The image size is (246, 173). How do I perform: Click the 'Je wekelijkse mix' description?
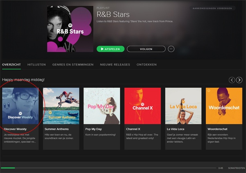click(20, 138)
